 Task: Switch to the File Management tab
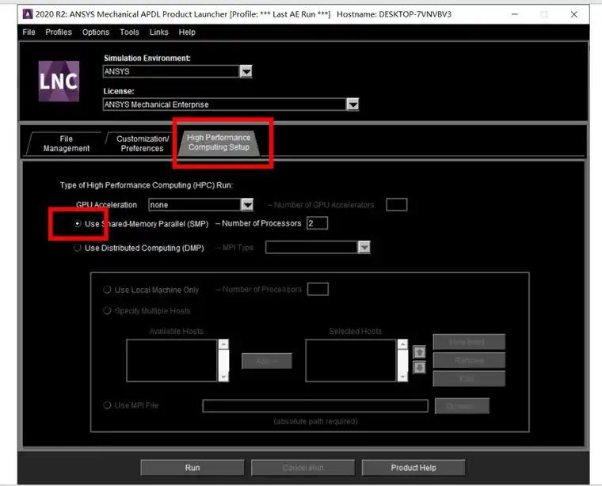pos(66,144)
